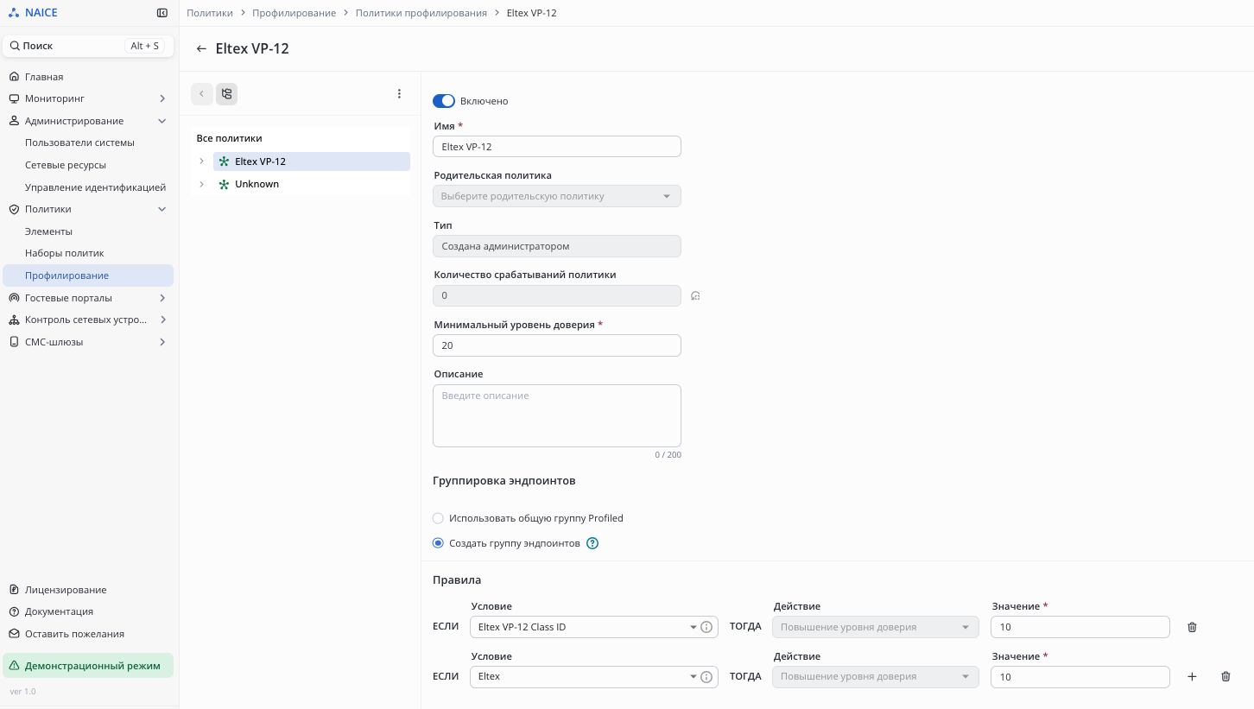The height and width of the screenshot is (709, 1254).
Task: Click the reset counter icon beside trigger count
Action: pos(695,296)
